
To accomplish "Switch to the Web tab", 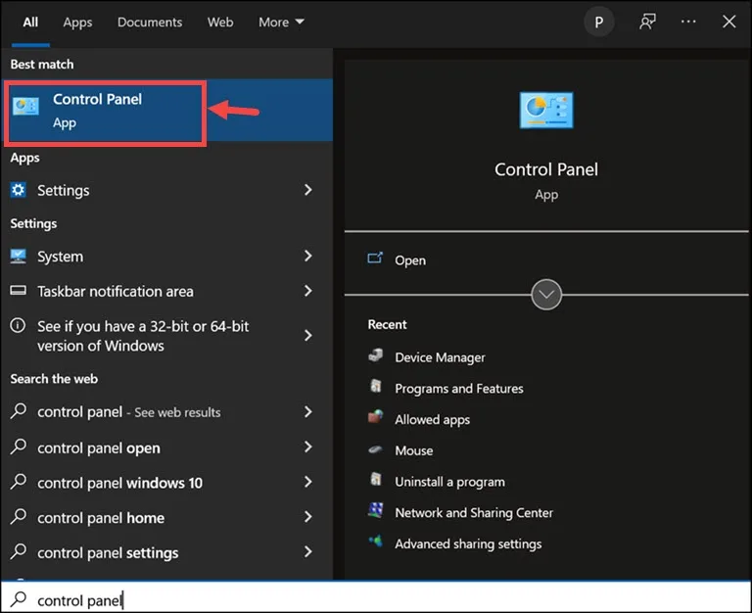I will [220, 23].
